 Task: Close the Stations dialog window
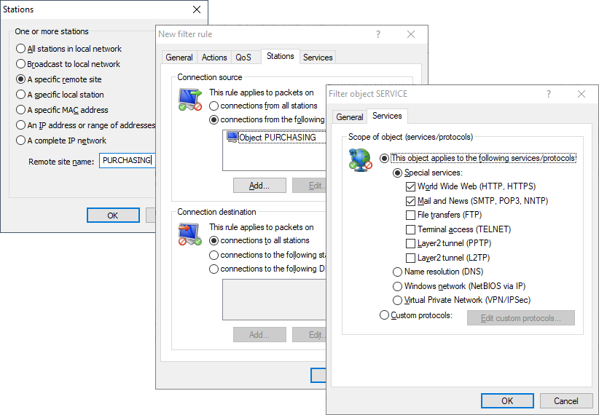pyautogui.click(x=196, y=9)
